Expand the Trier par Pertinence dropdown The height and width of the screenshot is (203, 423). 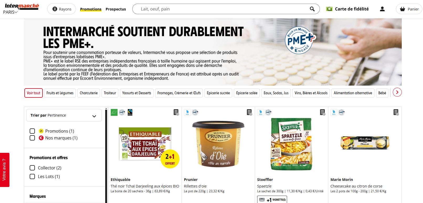64,115
